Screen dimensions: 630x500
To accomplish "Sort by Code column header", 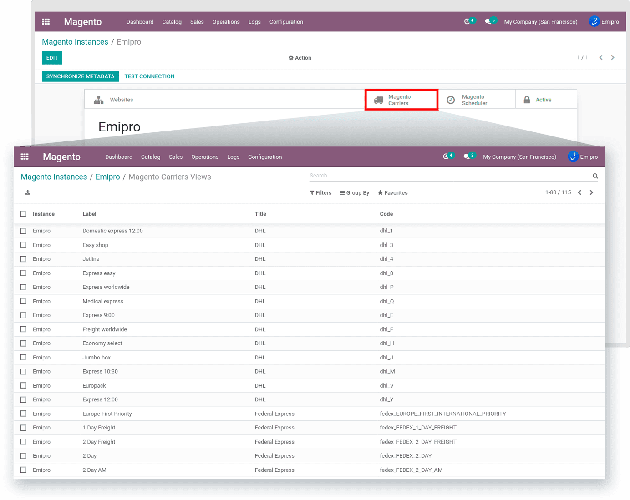I will click(386, 214).
